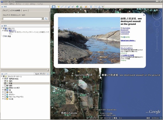This screenshot has height=120, width=163.
Task: Toggle the sunlight toolbar icon
Action: (81, 7)
